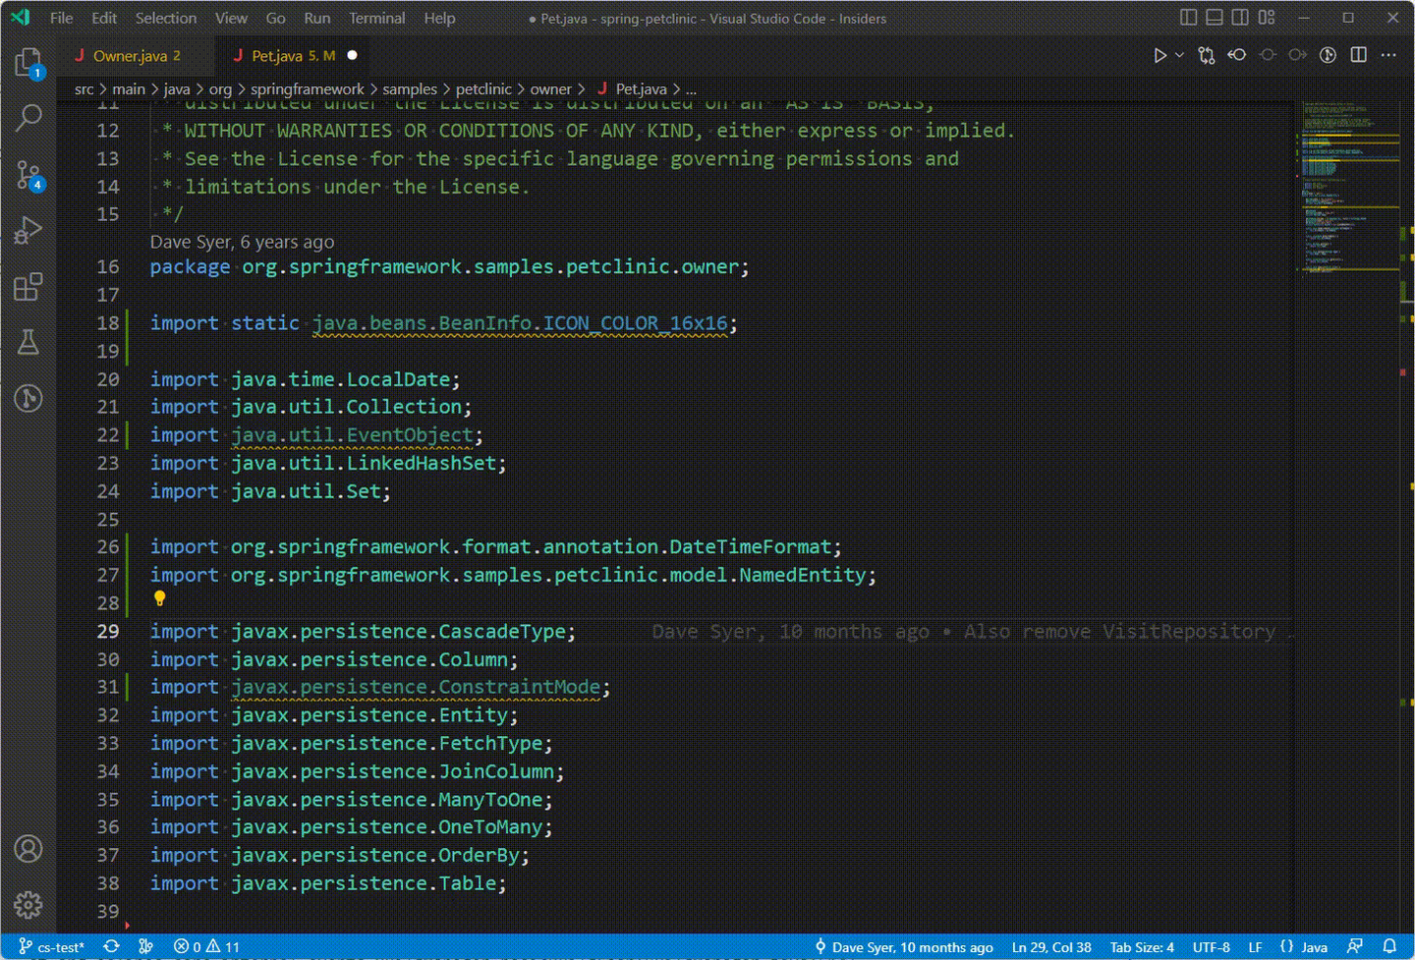Viewport: 1415px width, 960px height.
Task: Toggle Secondary Side Bar layout button
Action: [1240, 18]
